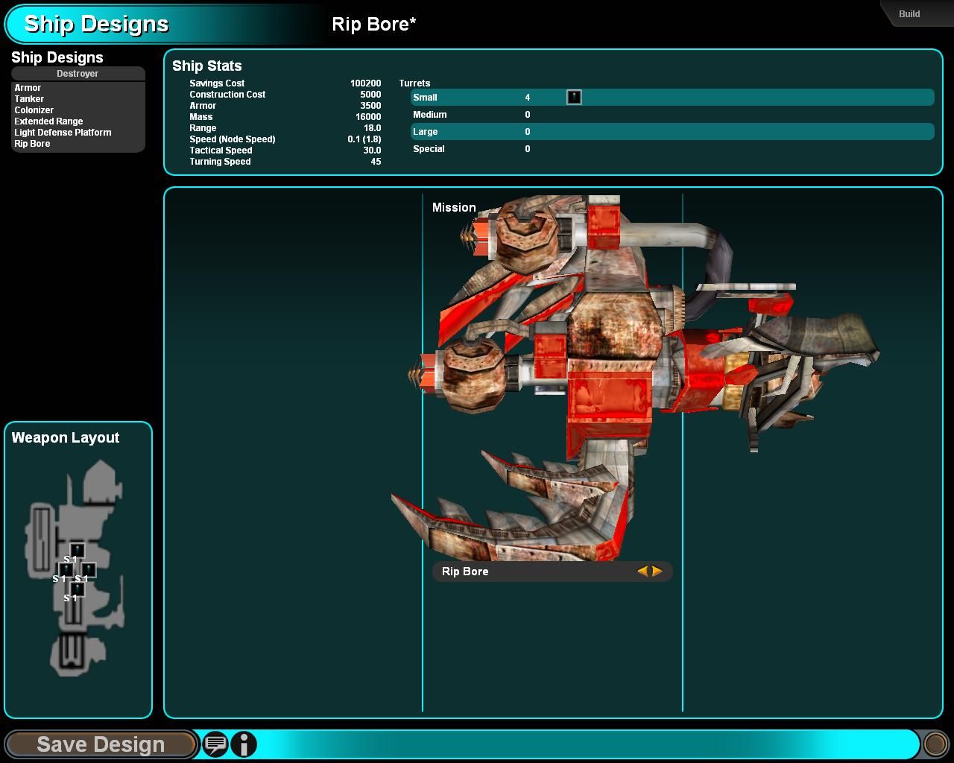Pick the Light Defense Platform design
Screen dimensions: 954x763
pyautogui.click(x=63, y=133)
